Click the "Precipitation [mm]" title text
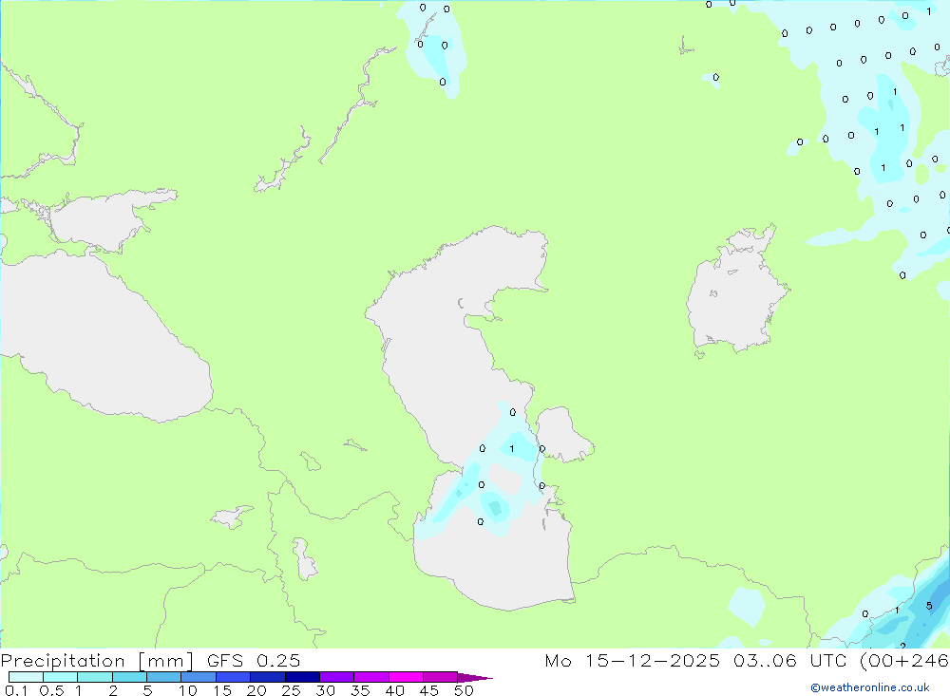 (x=98, y=661)
